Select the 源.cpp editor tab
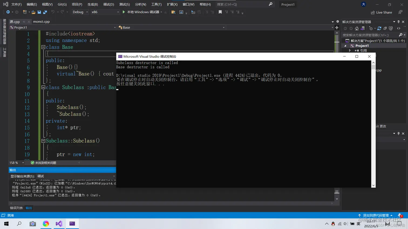Image resolution: width=408 pixels, height=229 pixels. (15, 22)
